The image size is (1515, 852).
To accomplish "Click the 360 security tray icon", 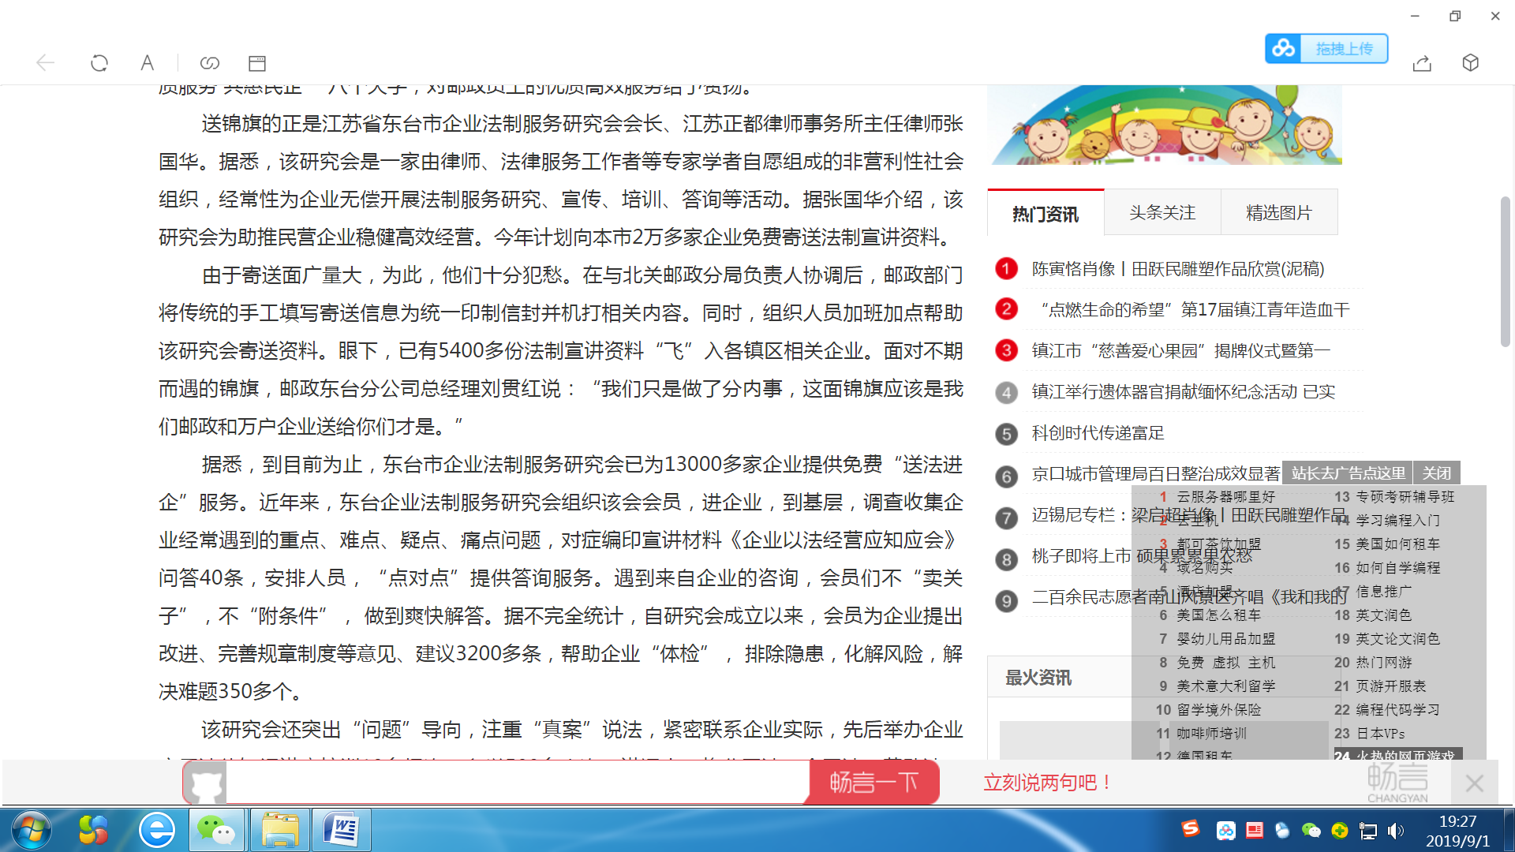I will (1339, 830).
